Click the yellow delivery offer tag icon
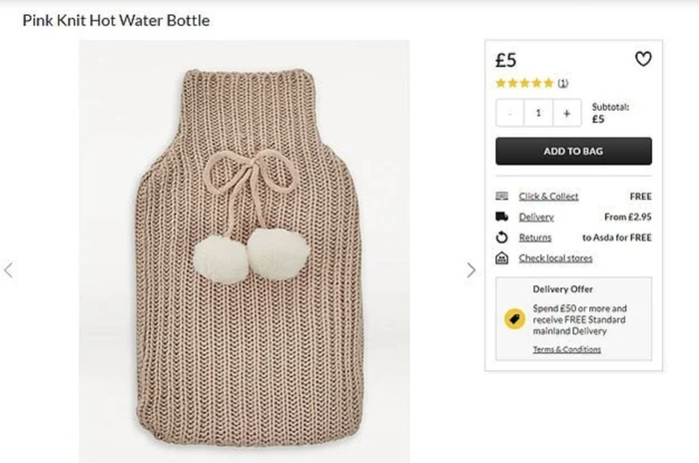Screen dimensions: 699x463 click(513, 318)
